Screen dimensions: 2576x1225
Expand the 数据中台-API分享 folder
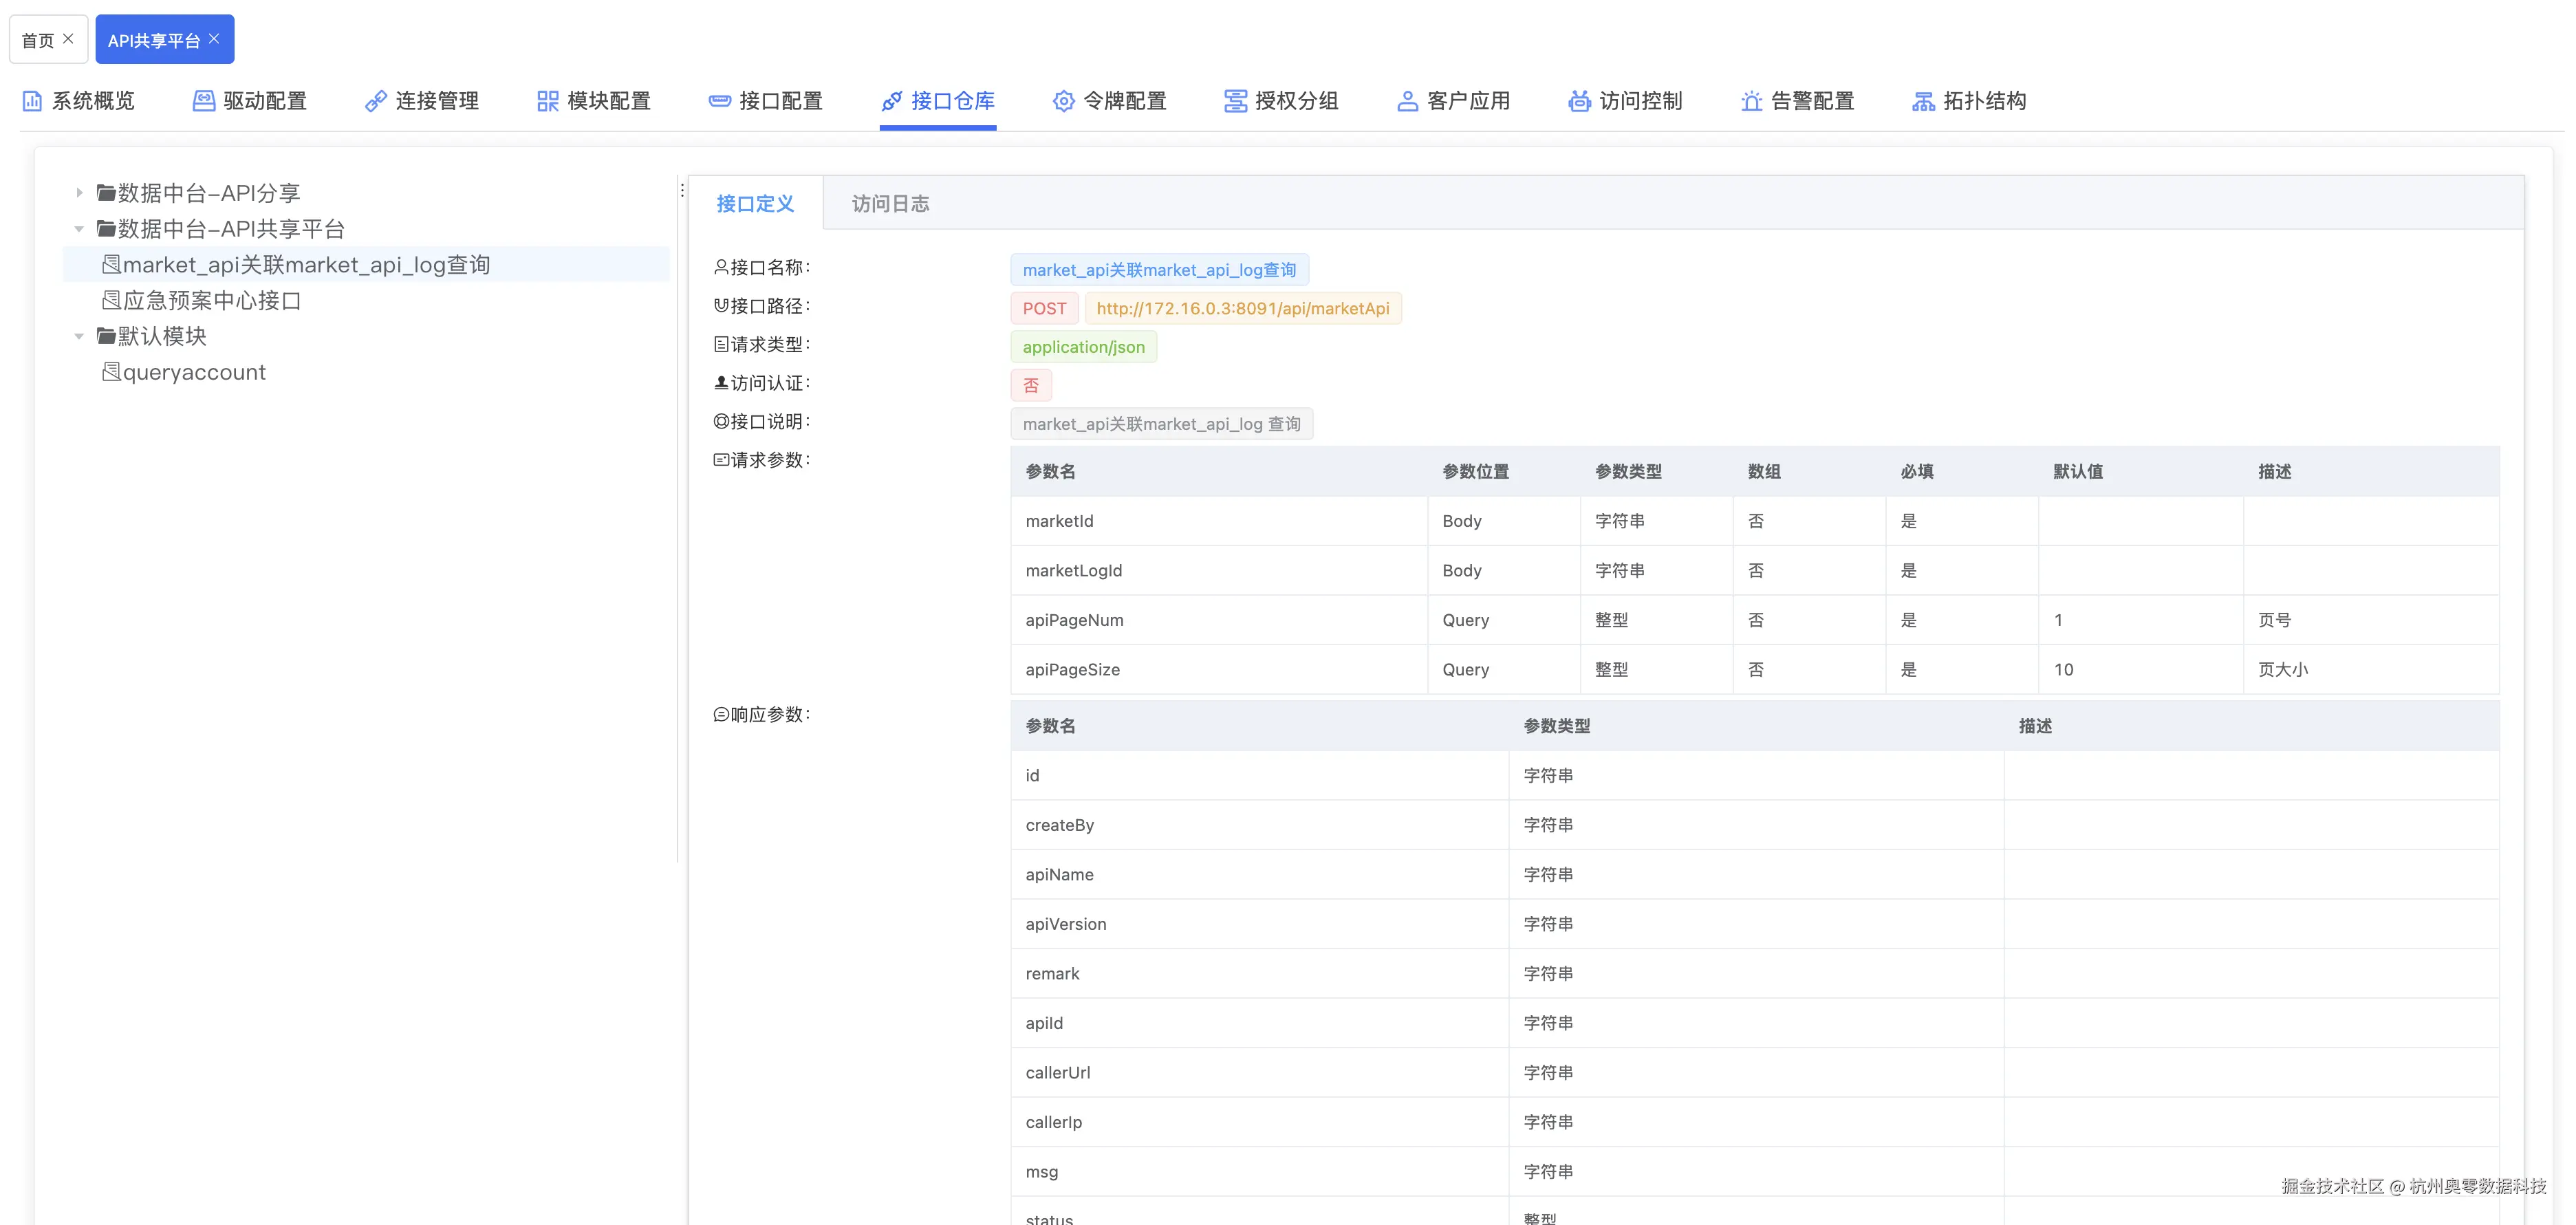79,193
